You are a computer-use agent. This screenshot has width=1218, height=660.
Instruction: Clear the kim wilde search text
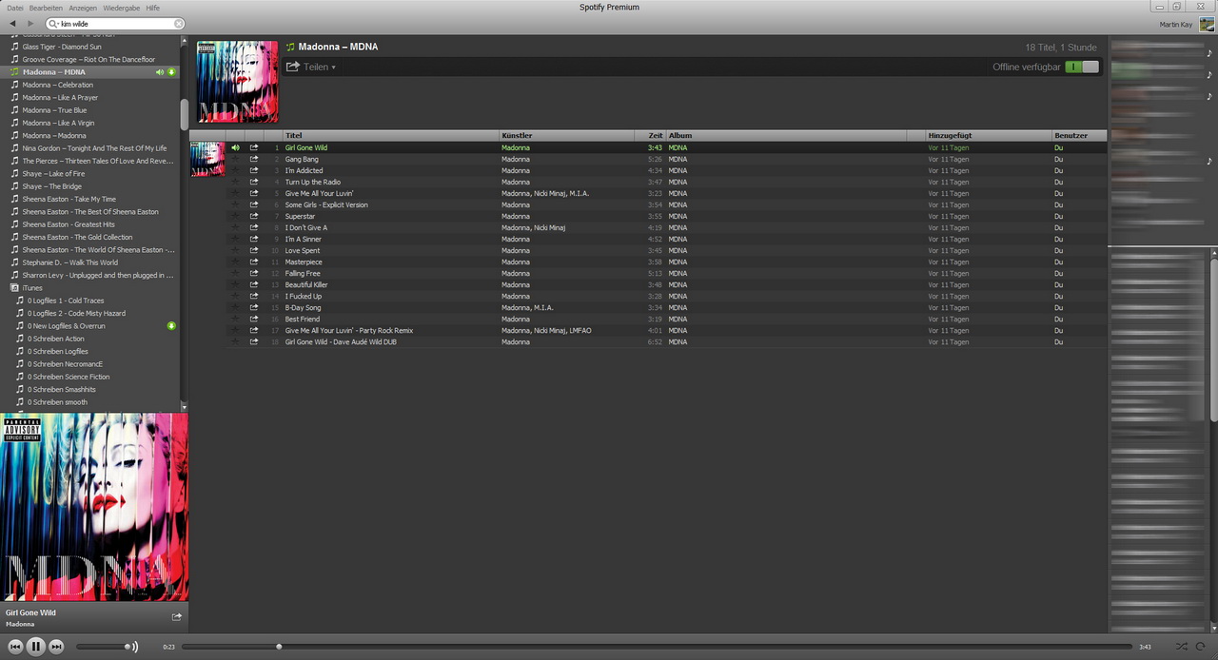179,24
